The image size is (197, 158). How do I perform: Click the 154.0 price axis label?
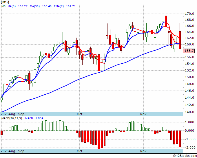[x=189, y=64]
